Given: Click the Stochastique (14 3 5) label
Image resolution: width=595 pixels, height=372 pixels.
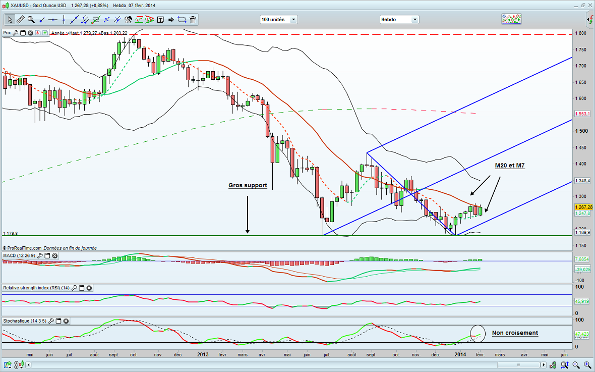Looking at the screenshot, I should [x=25, y=321].
